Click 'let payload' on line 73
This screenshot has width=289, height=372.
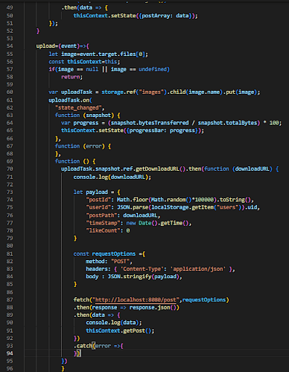pos(91,192)
